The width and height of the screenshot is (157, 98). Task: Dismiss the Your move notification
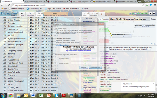point(154,83)
